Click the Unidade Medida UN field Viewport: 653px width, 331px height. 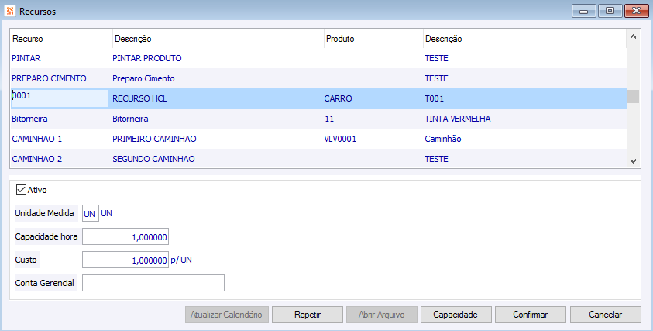click(x=91, y=213)
